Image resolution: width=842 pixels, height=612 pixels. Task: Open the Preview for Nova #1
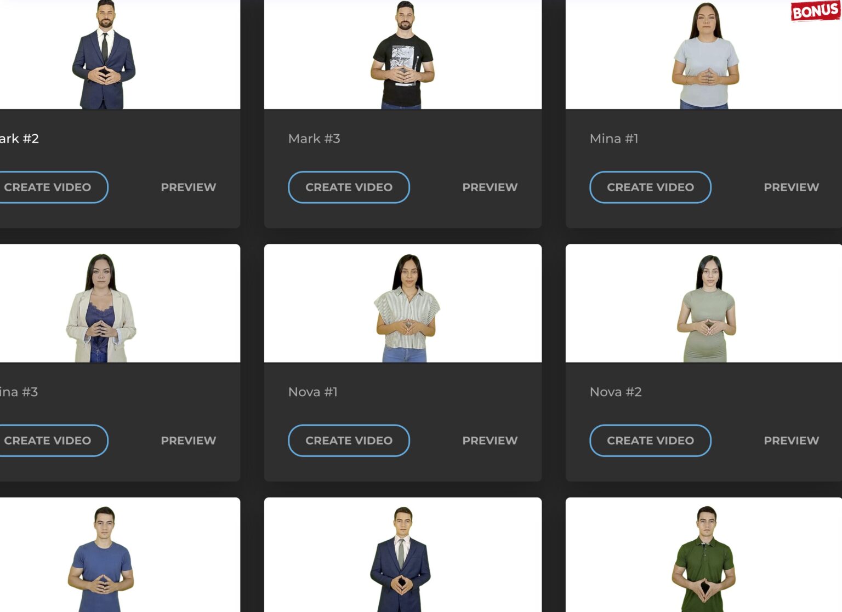(x=490, y=440)
